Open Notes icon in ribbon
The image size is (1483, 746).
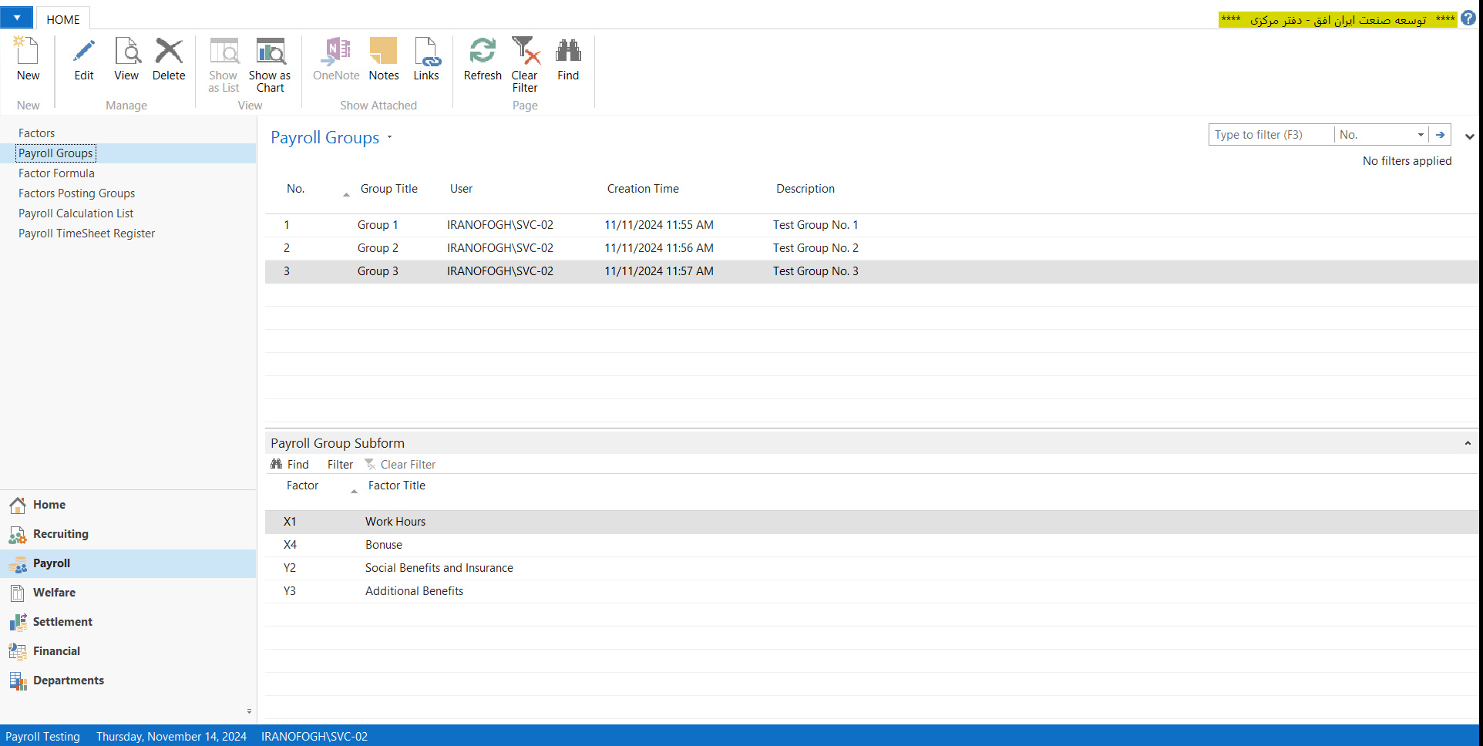tap(383, 52)
